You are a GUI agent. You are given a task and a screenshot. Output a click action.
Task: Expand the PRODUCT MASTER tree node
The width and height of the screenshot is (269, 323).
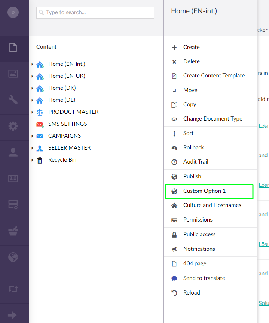pos(32,112)
